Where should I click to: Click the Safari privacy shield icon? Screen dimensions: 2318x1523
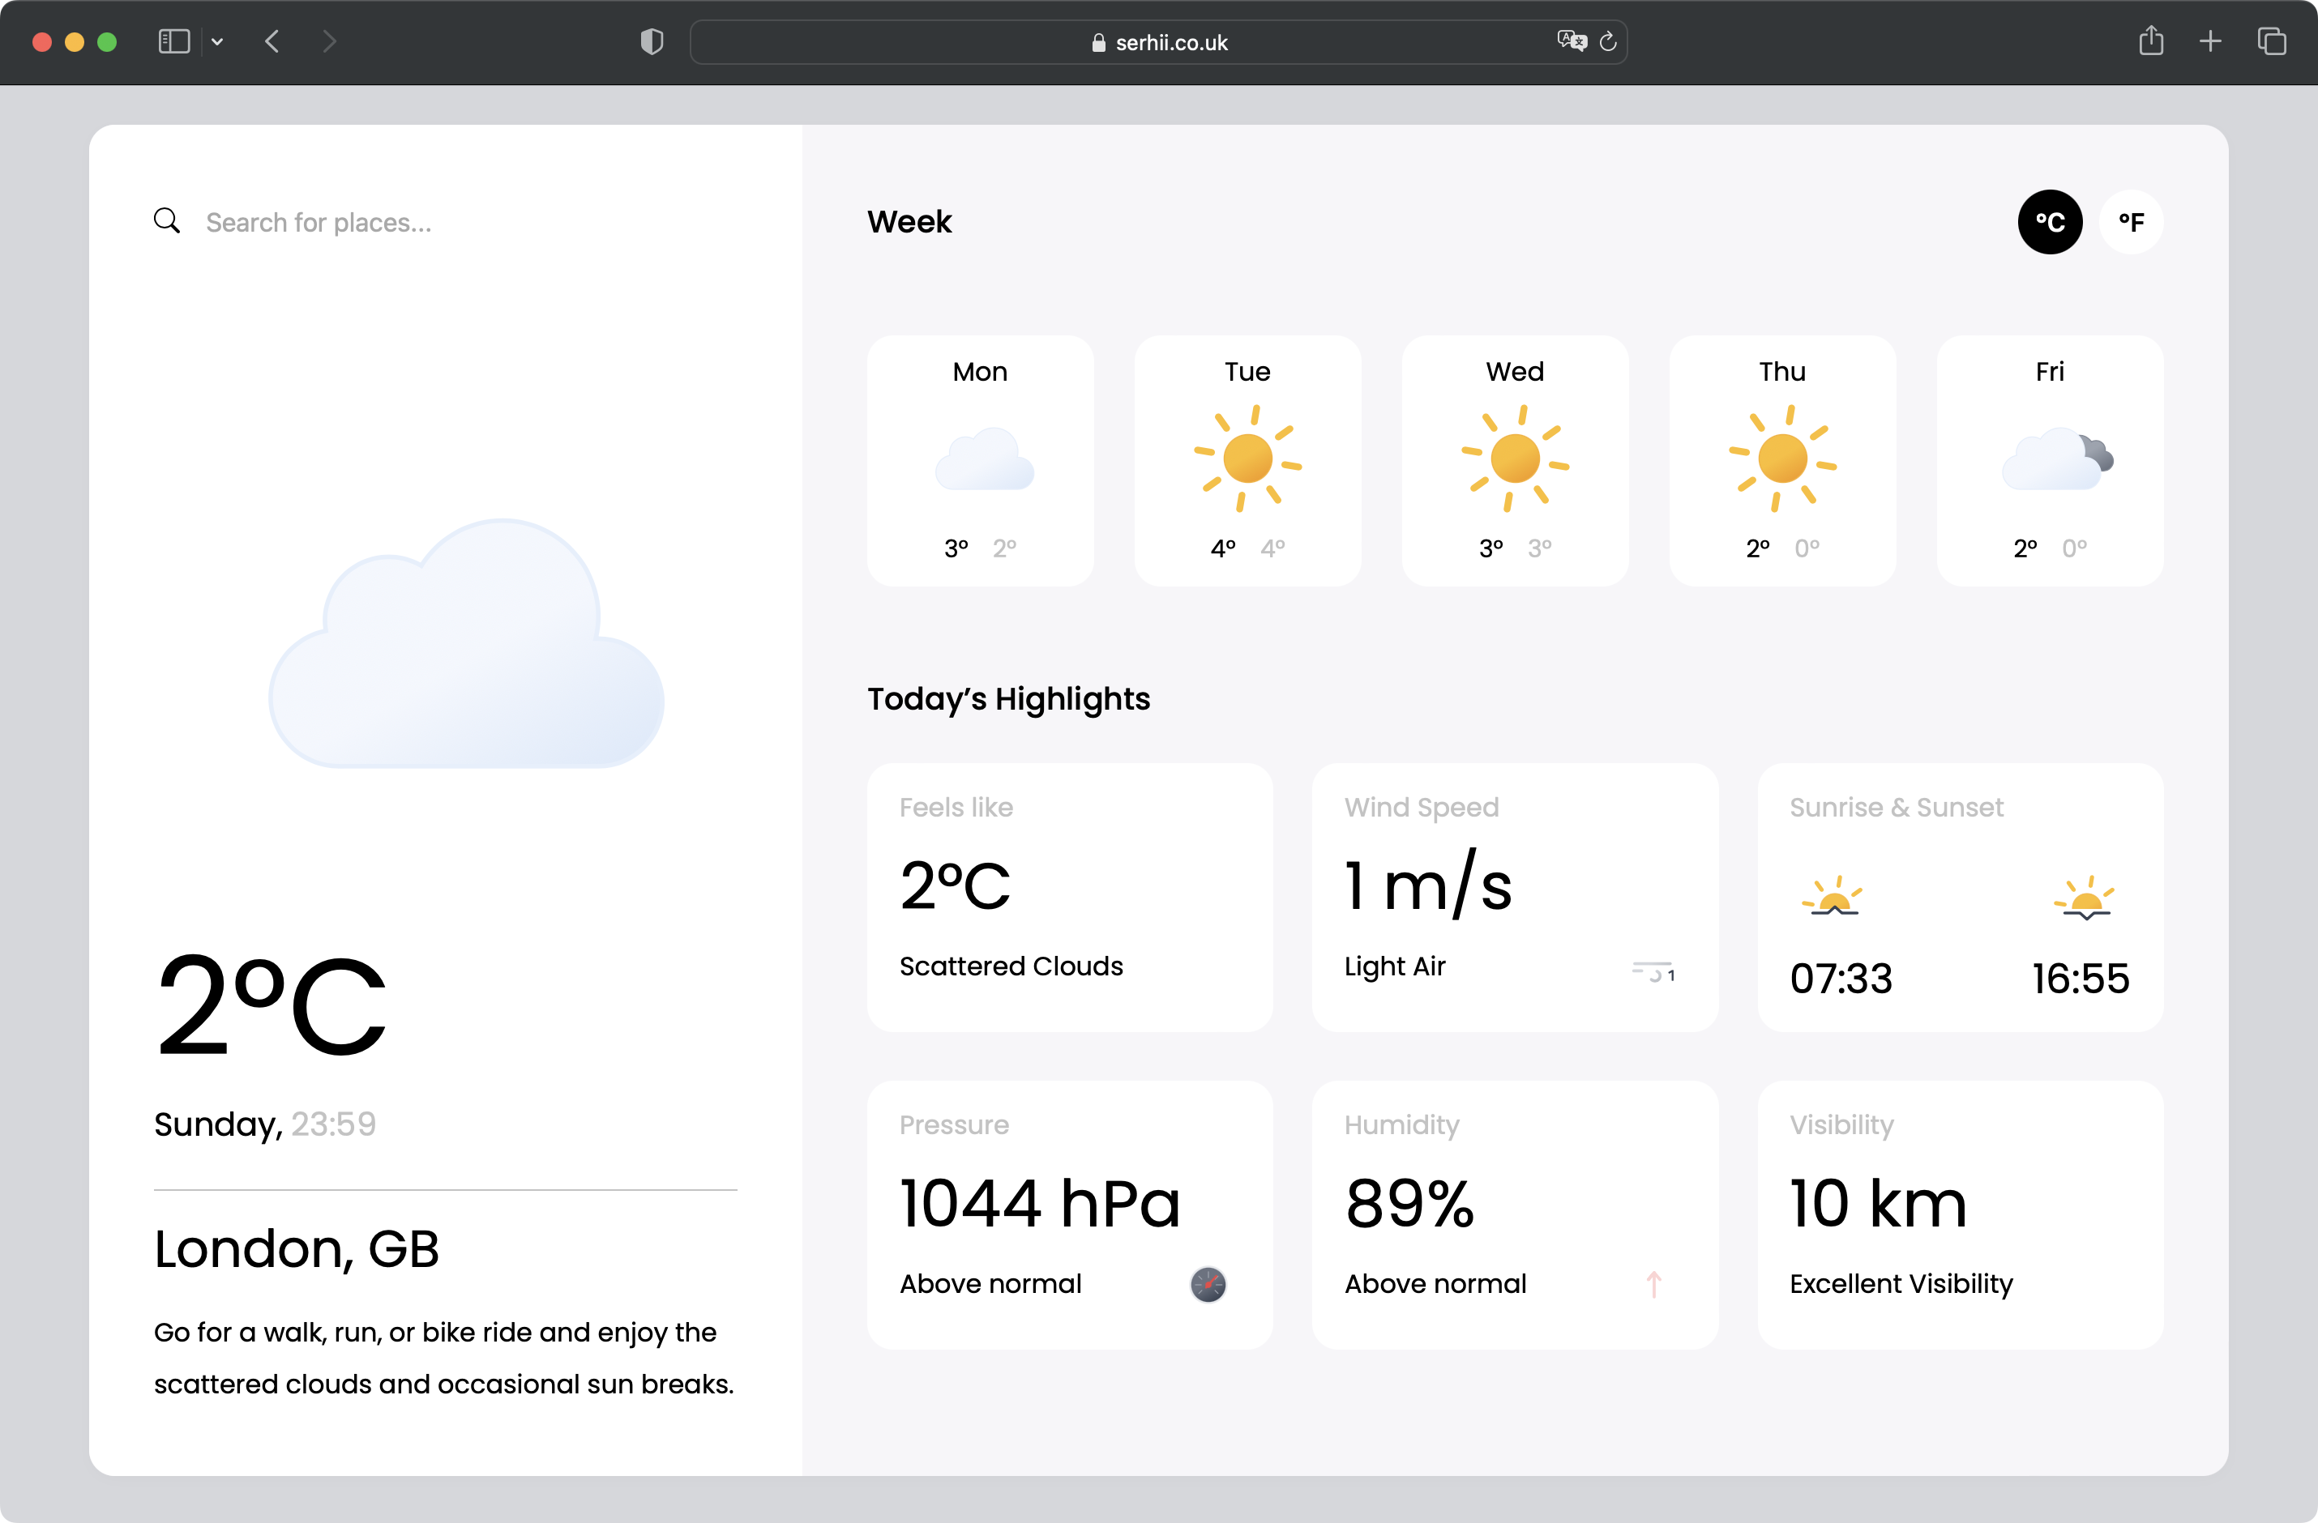(x=652, y=41)
